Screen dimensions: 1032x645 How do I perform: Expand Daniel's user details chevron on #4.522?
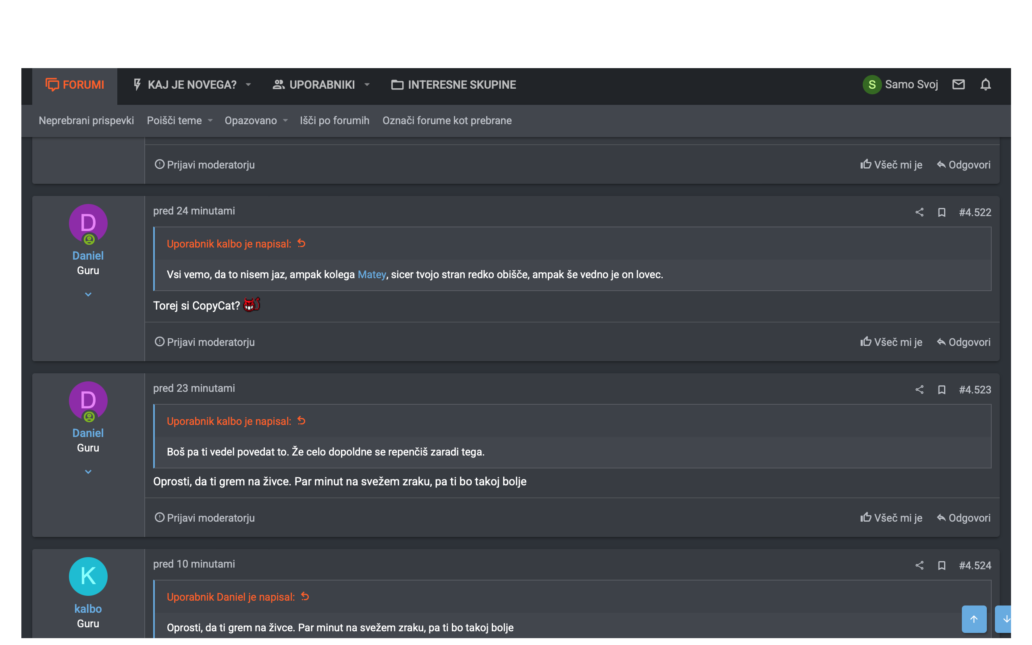[88, 294]
